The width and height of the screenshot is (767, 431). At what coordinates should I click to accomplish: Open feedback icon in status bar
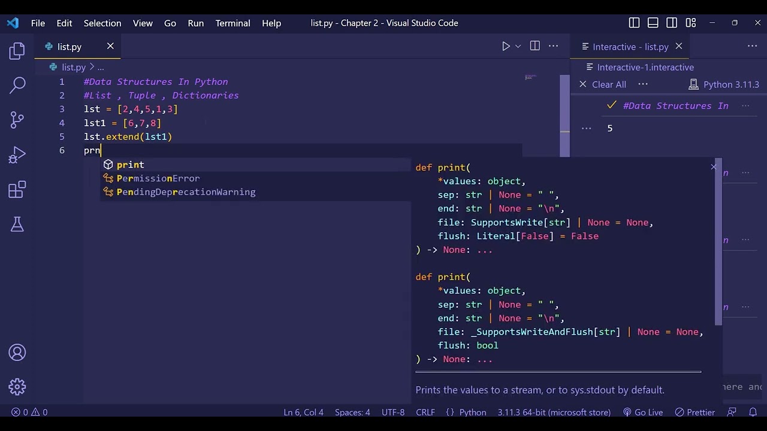732,412
